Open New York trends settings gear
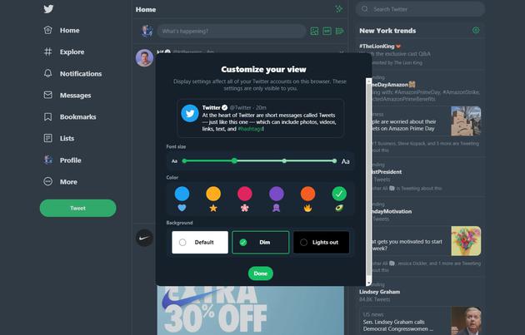 pos(476,31)
